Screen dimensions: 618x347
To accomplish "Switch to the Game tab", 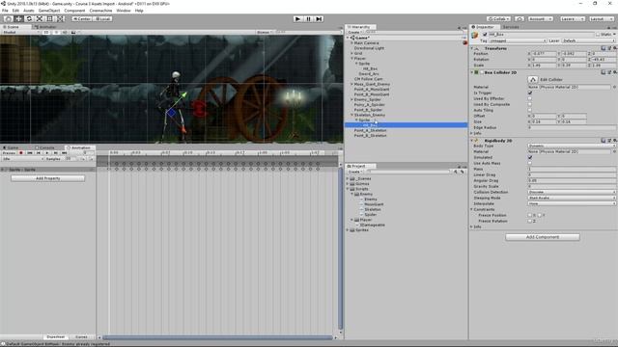I will (11, 147).
